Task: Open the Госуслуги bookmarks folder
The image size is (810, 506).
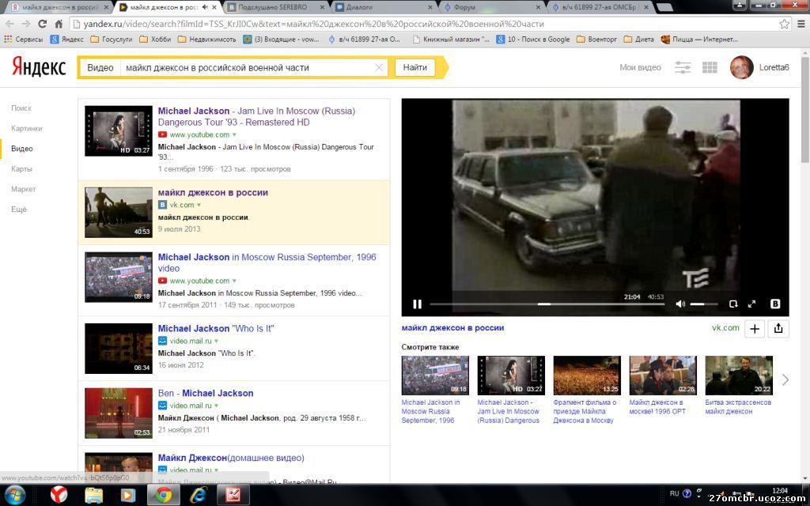Action: (112, 40)
